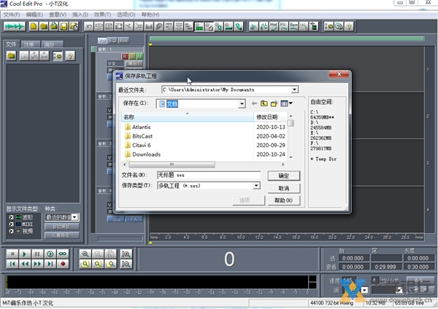Stop playback with the square stop button

12,254
